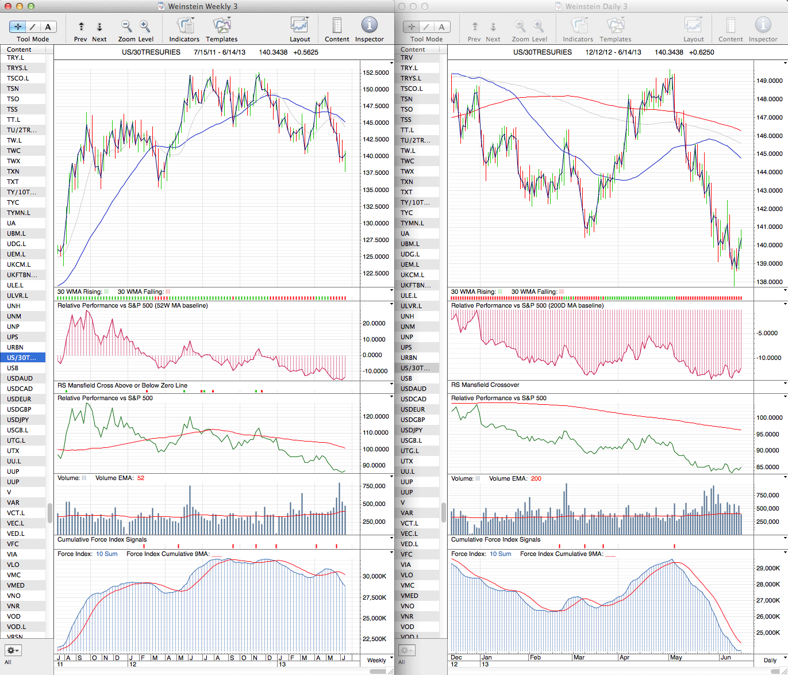The width and height of the screenshot is (788, 675).
Task: Click the Weinstein Daily 3 window title
Action: click(596, 6)
